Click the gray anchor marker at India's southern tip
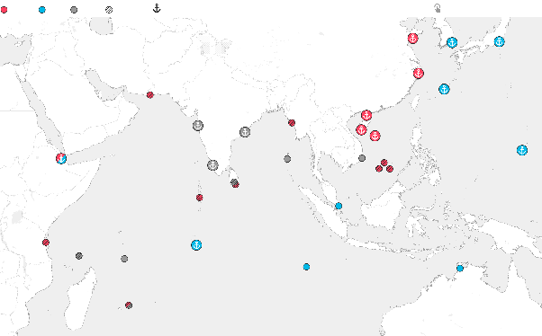Screen dimensions: 542x336 pyautogui.click(x=212, y=165)
